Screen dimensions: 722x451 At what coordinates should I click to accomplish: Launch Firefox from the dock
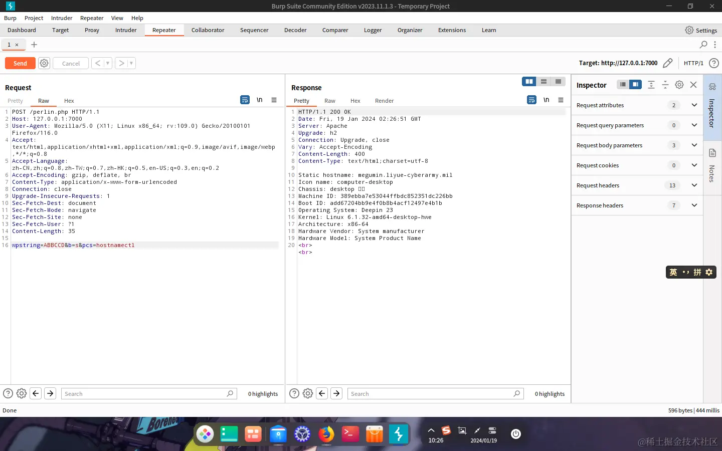coord(326,434)
